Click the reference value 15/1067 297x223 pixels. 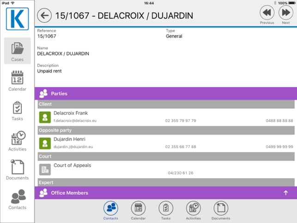tap(47, 36)
